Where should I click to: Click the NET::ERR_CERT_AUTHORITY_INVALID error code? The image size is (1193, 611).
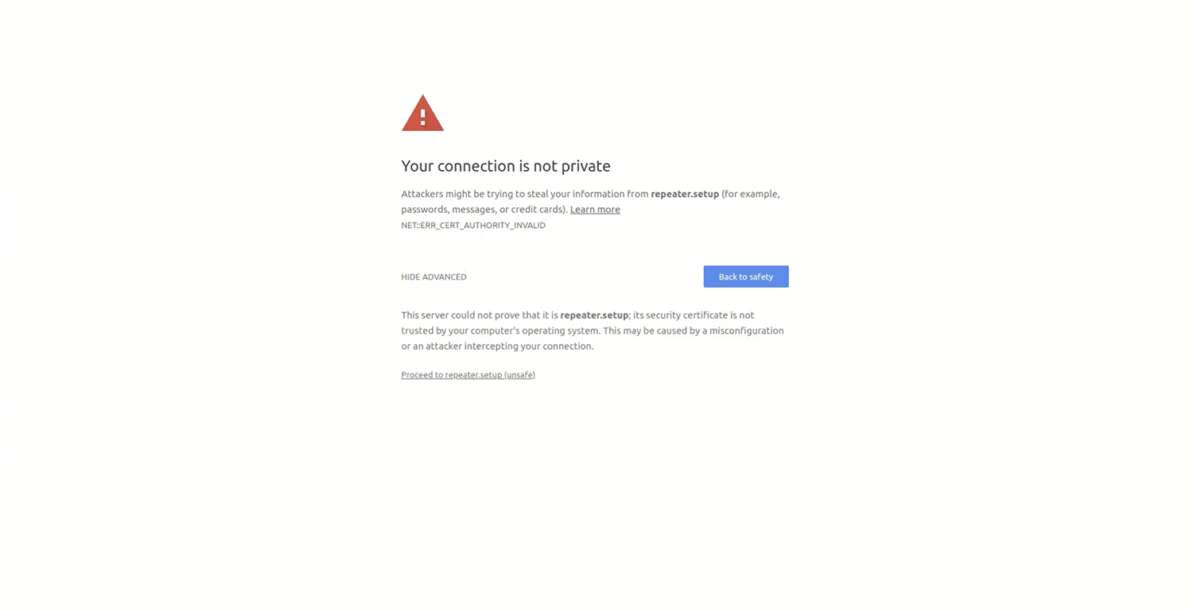(473, 226)
